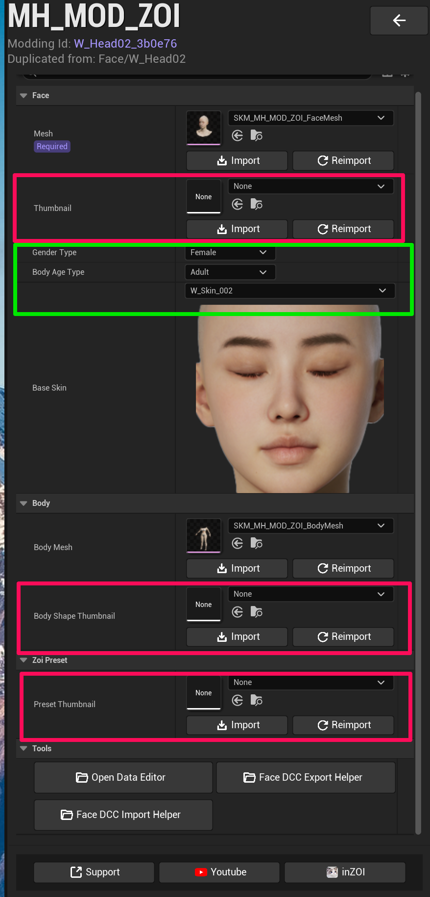Click the Base Skin label
This screenshot has width=430, height=897.
click(49, 388)
